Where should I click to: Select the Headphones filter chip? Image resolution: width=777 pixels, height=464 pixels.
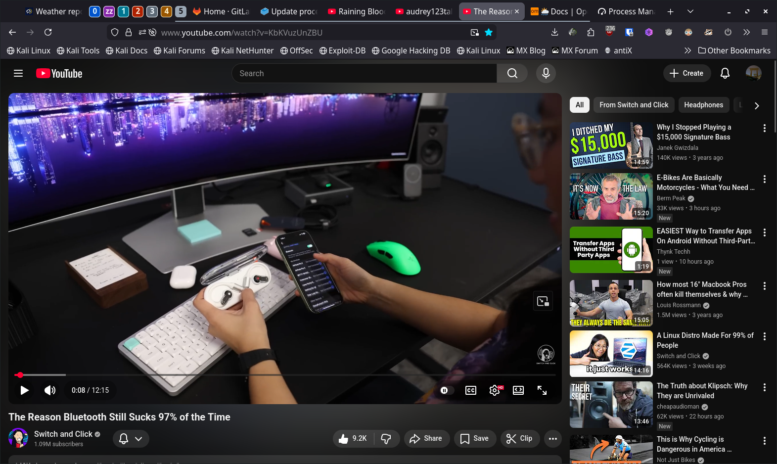tap(703, 105)
